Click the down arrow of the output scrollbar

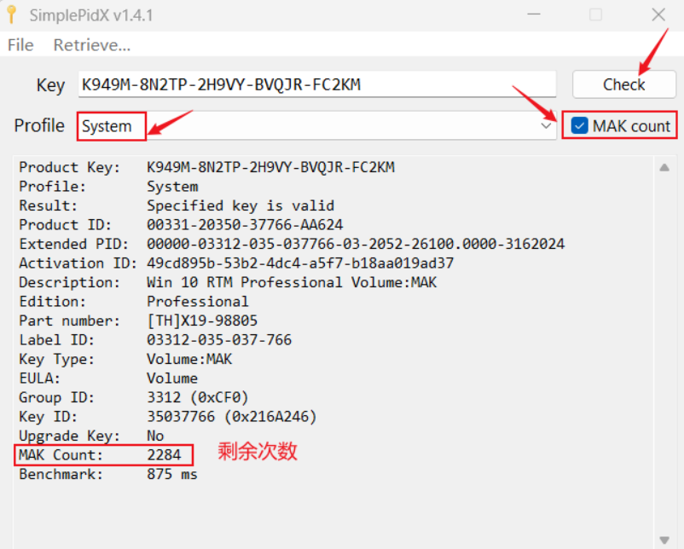click(x=664, y=537)
